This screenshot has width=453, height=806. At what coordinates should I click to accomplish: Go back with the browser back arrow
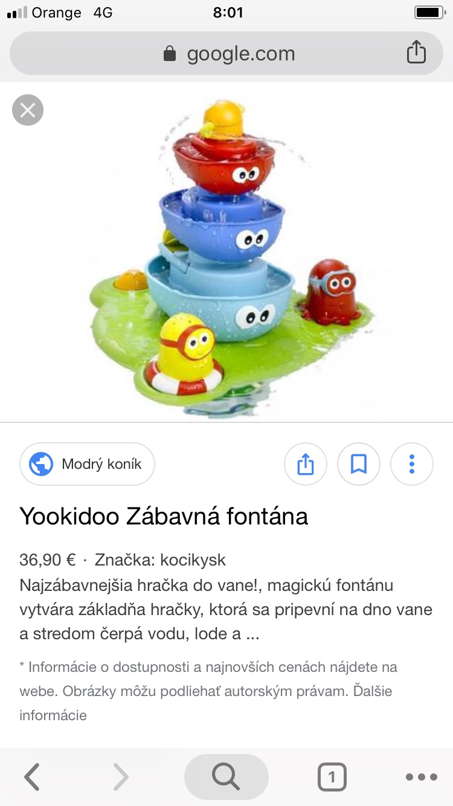tap(32, 777)
